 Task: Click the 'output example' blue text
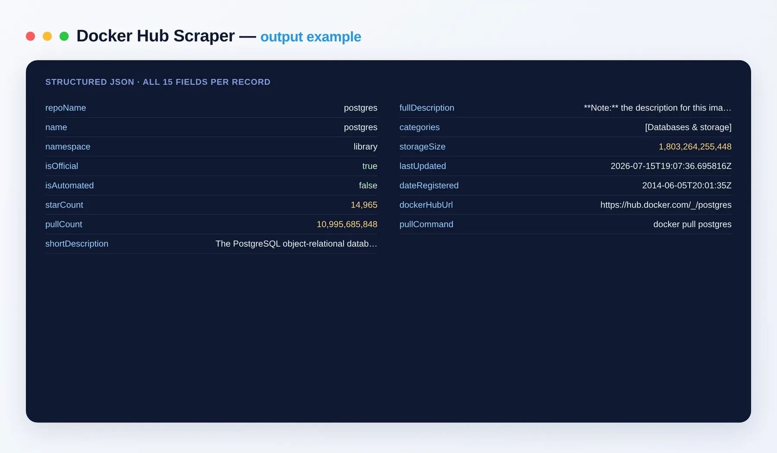(x=311, y=37)
